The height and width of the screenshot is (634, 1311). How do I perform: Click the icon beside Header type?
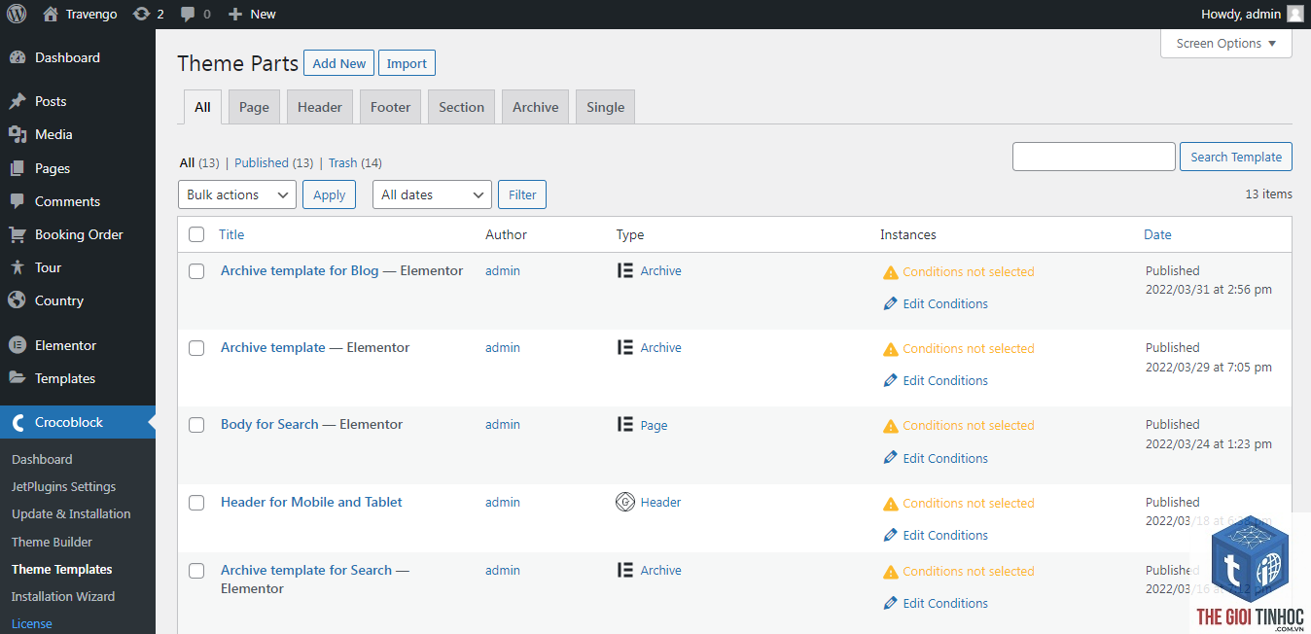point(625,502)
